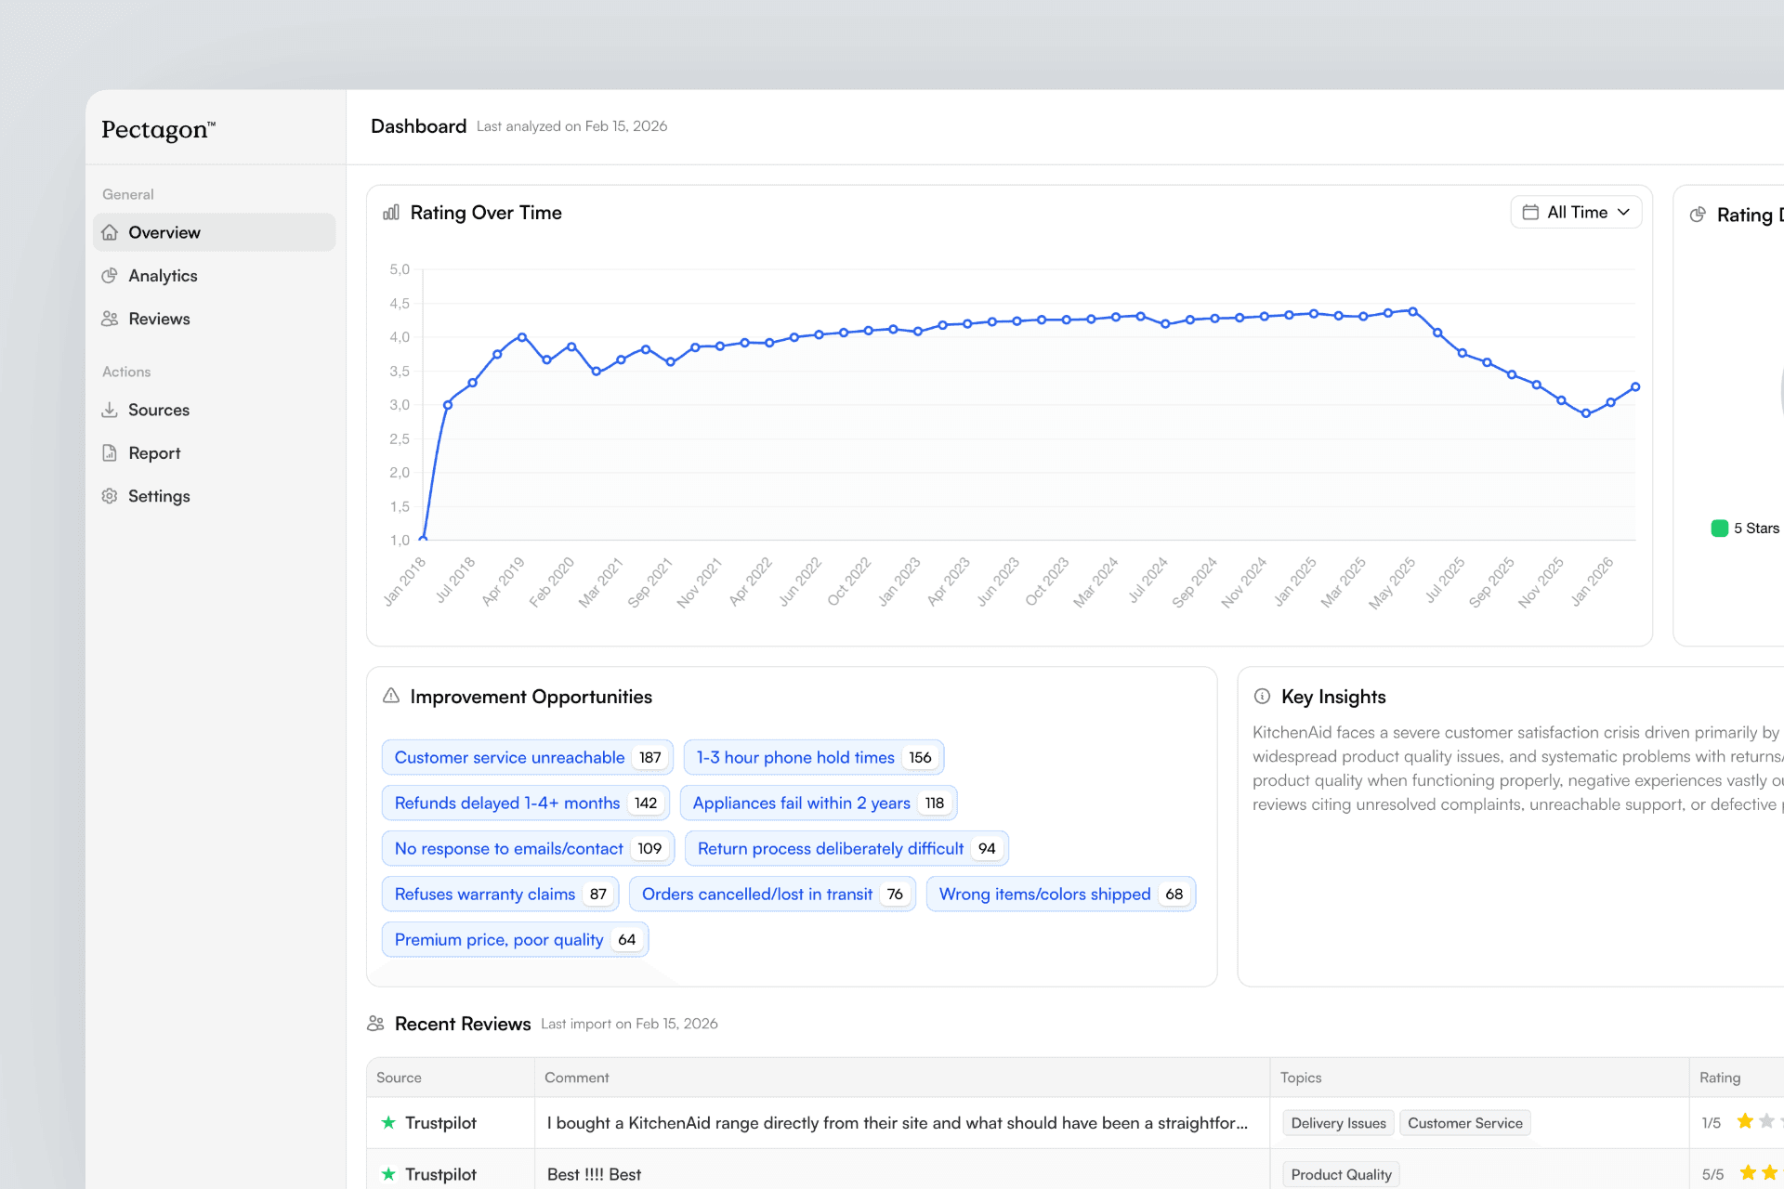Screen dimensions: 1784x1189
Task: Click the Report document icon
Action: point(110,453)
